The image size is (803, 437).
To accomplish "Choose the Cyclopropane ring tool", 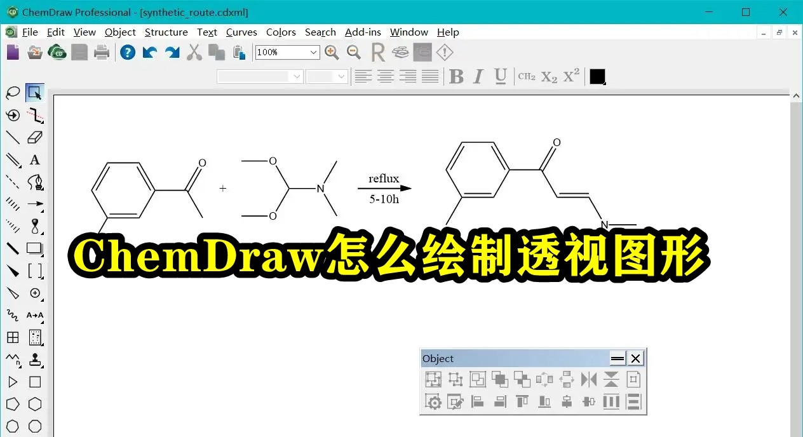I will pyautogui.click(x=13, y=382).
